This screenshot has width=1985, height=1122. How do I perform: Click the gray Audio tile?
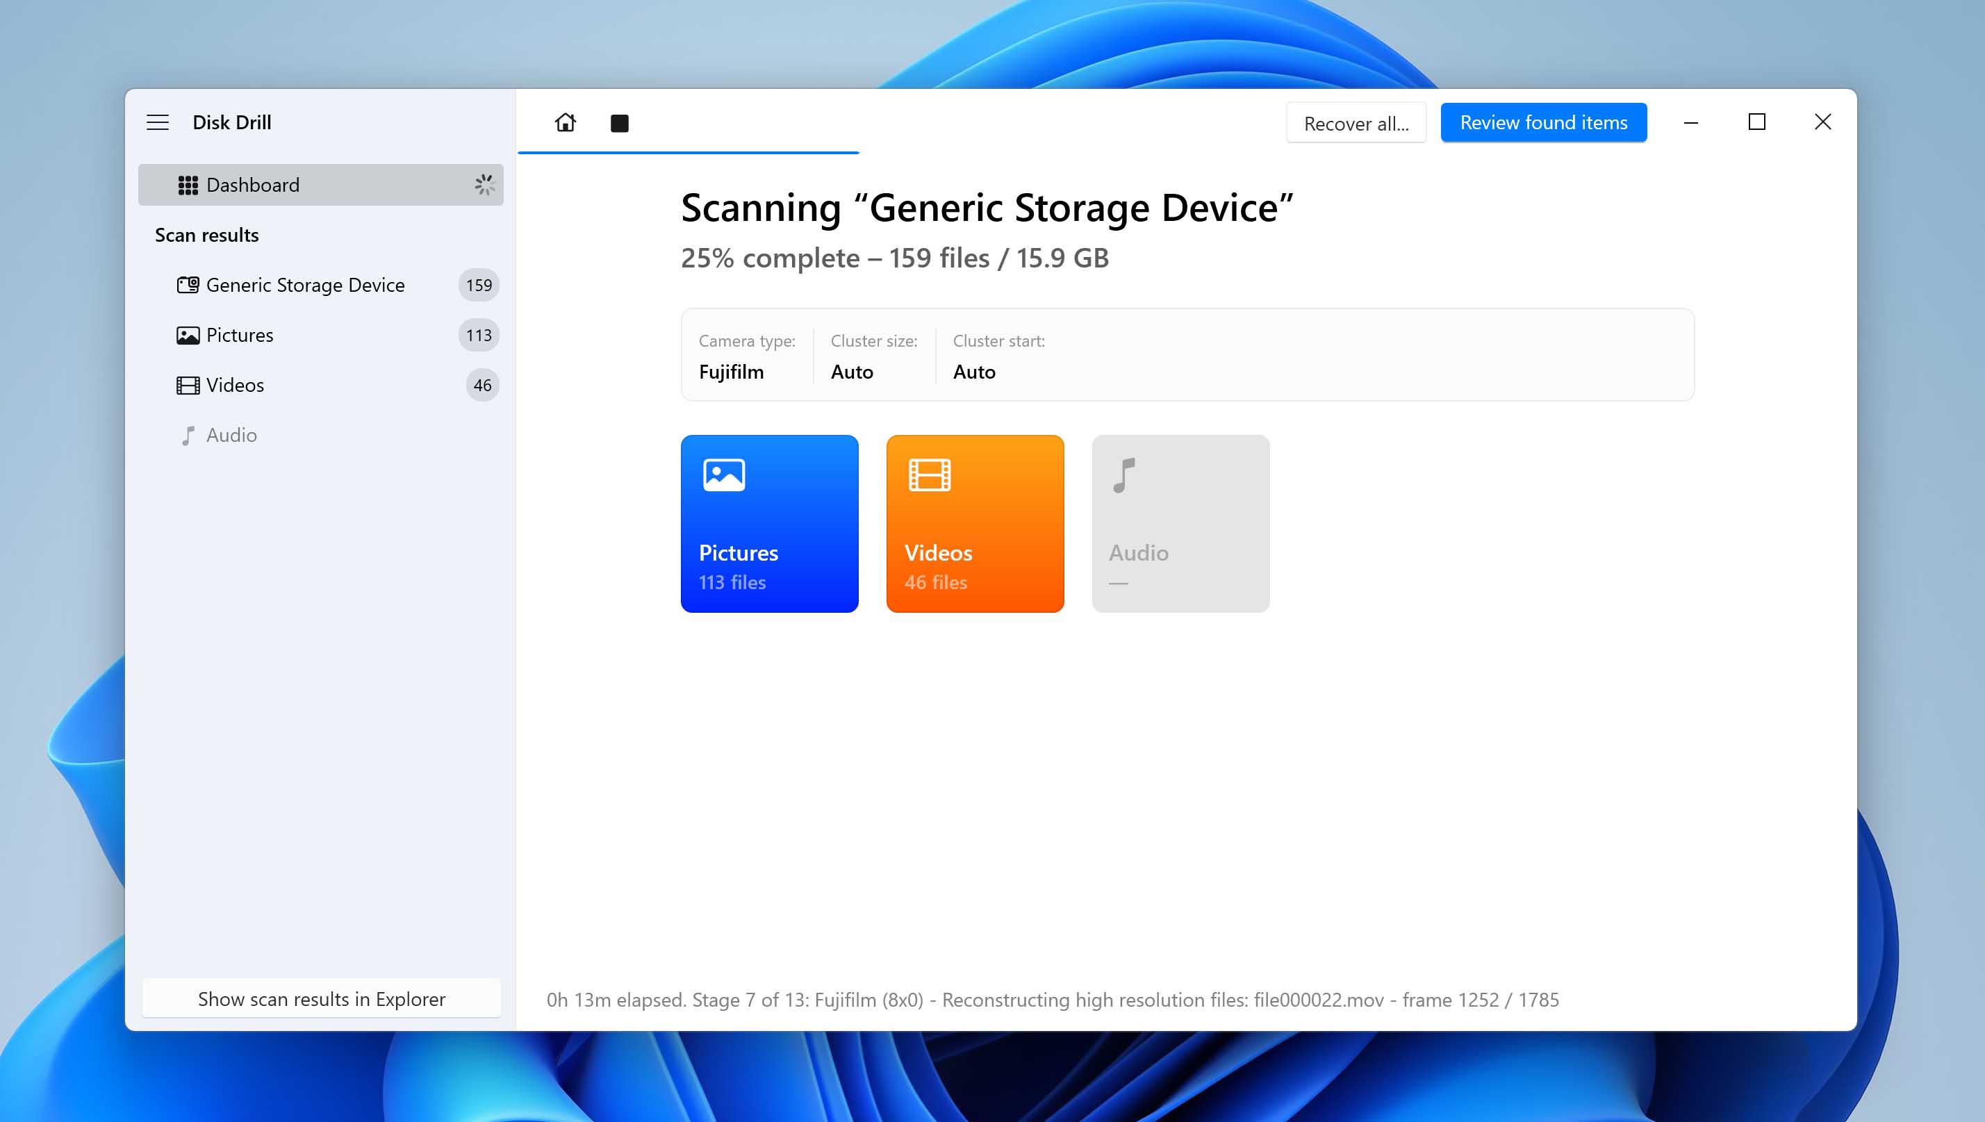tap(1180, 524)
